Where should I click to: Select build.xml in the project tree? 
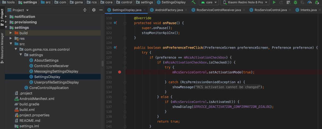[27, 110]
